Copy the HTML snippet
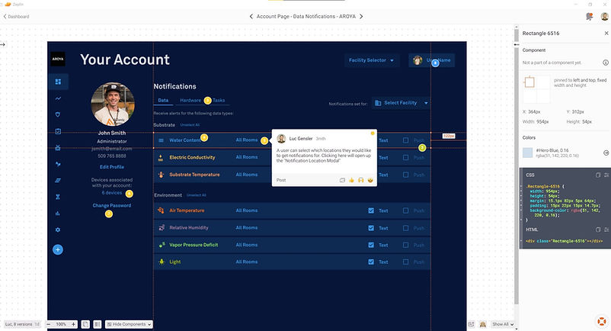Image resolution: width=611 pixels, height=331 pixels. (x=598, y=230)
